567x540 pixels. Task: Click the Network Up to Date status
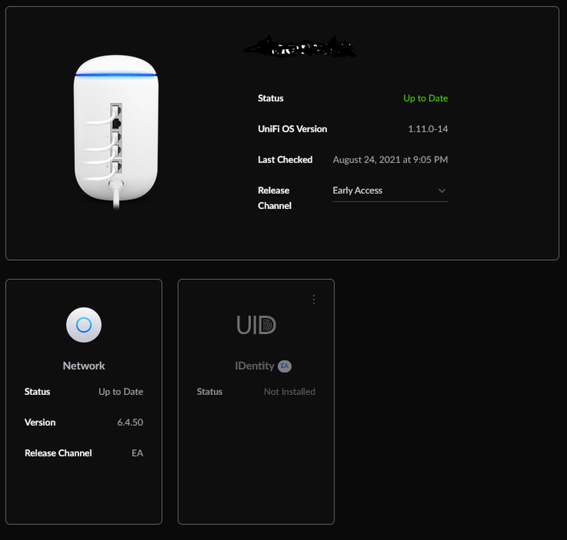(x=121, y=391)
